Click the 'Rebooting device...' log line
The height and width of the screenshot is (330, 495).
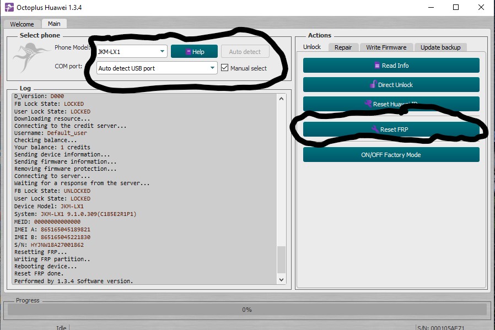coord(45,266)
